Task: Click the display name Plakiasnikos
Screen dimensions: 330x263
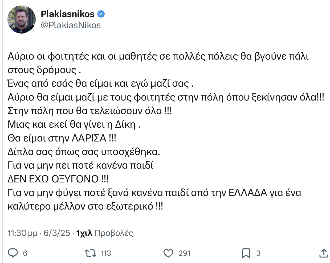Action: click(x=68, y=14)
